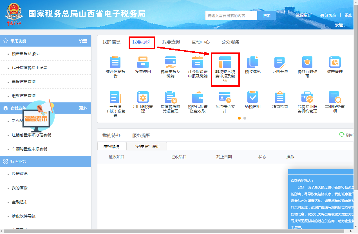Open 我的画像 in sidebar
This screenshot has height=234, width=358.
20,188
